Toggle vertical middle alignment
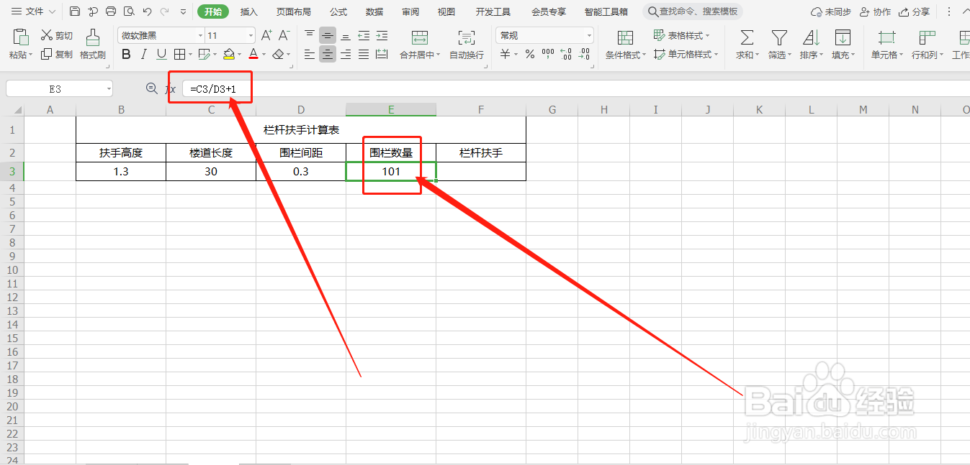Screen dimensions: 970x465 pyautogui.click(x=328, y=35)
